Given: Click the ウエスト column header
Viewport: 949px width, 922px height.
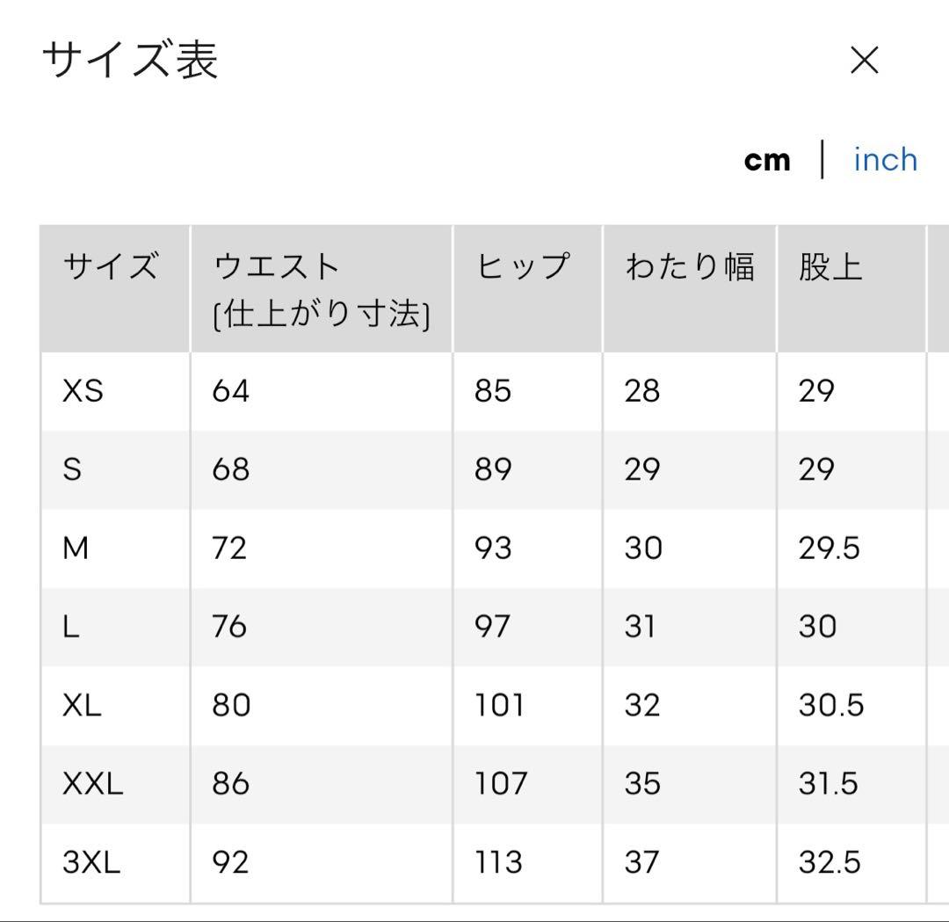Looking at the screenshot, I should coord(322,289).
